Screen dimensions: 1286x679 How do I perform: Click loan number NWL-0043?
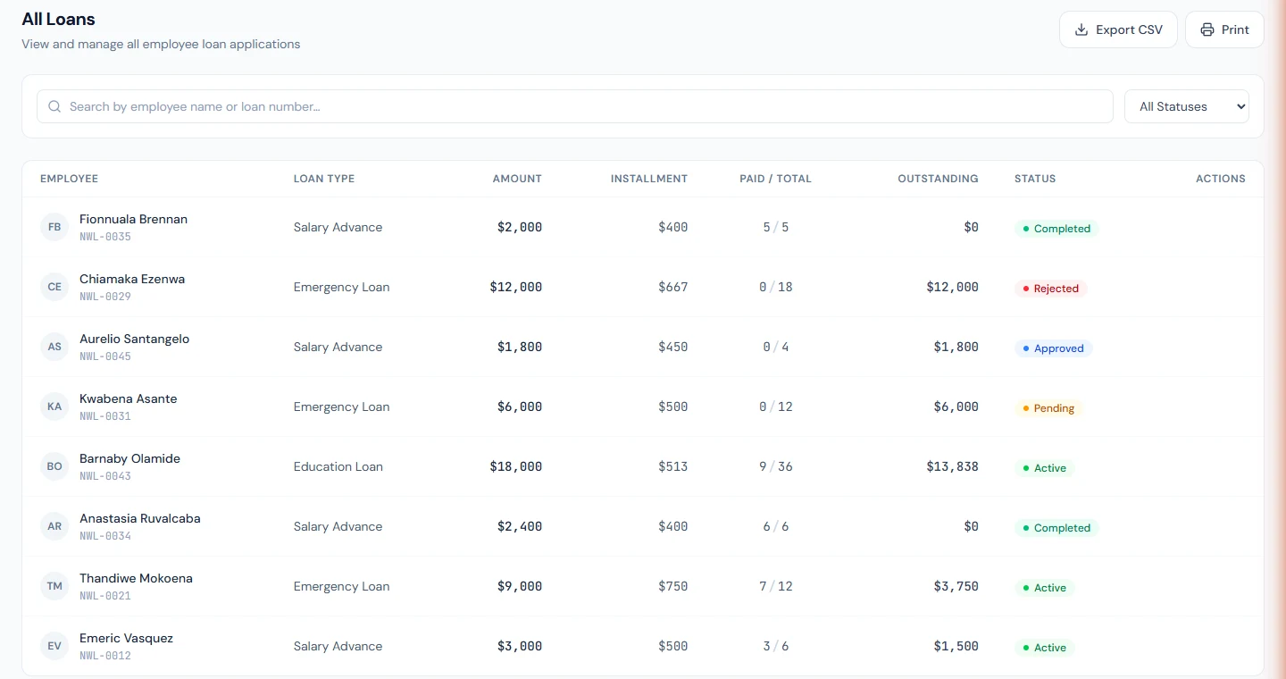[105, 476]
